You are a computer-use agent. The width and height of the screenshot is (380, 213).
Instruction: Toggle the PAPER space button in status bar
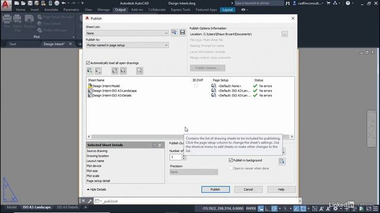tap(251, 208)
